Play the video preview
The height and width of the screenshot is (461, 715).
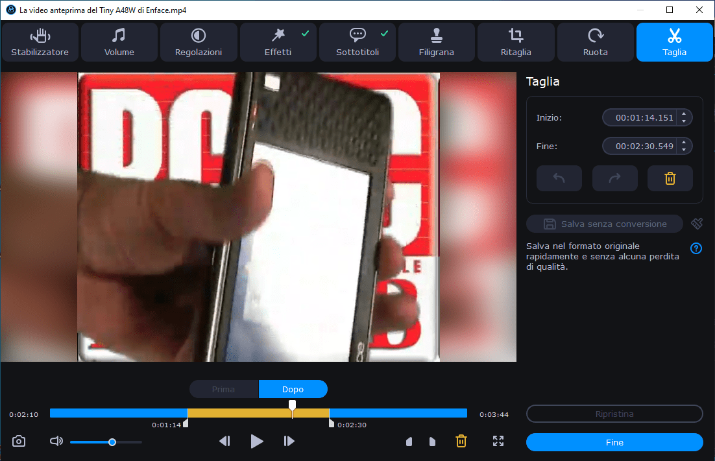coord(257,442)
